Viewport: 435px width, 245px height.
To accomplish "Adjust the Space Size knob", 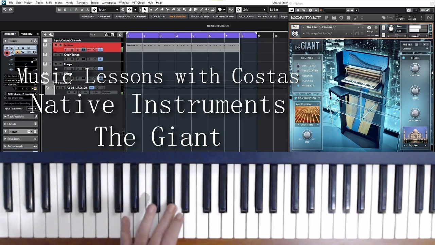I will click(x=415, y=91).
